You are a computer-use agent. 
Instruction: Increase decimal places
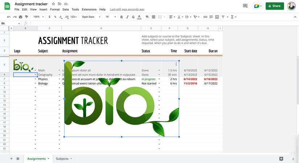pyautogui.click(x=67, y=17)
